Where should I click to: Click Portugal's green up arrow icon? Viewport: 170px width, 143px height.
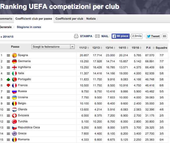pyautogui.click(x=8, y=79)
